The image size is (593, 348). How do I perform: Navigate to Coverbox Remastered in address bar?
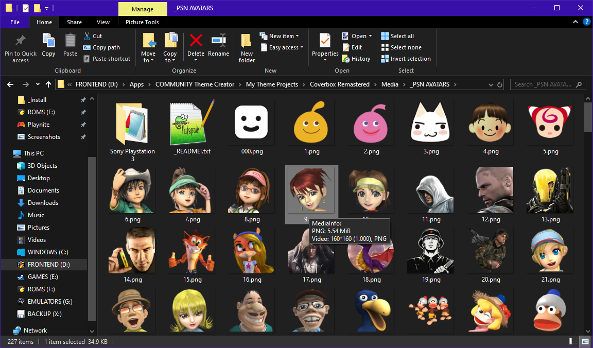(x=340, y=84)
